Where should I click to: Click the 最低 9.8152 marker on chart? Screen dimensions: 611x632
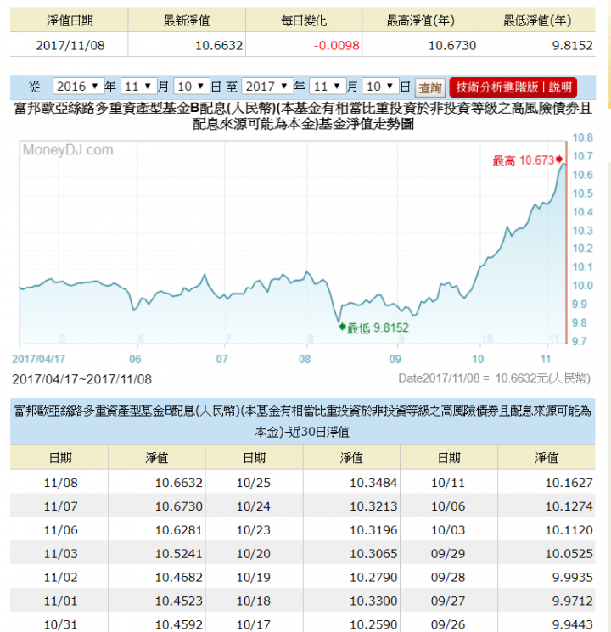(x=374, y=327)
